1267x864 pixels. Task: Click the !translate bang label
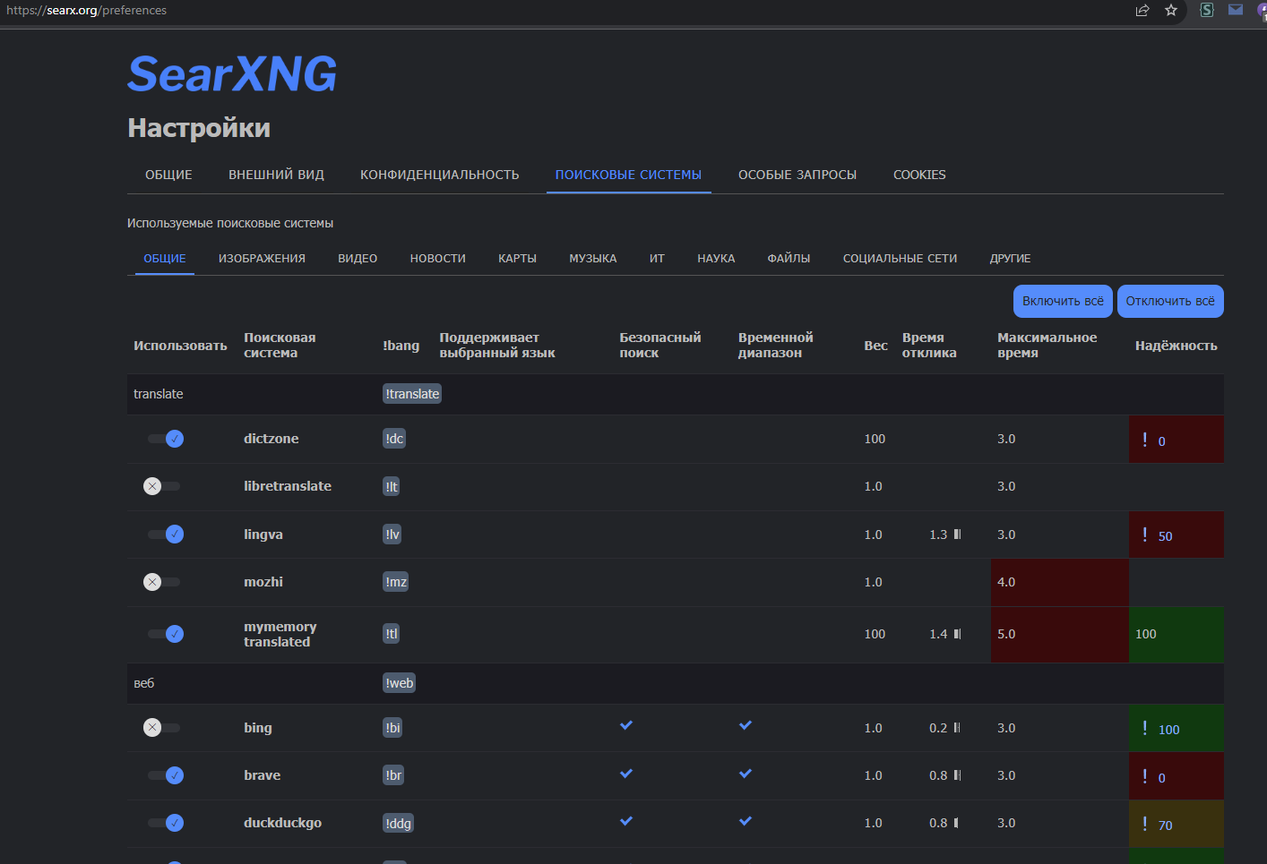(x=412, y=394)
